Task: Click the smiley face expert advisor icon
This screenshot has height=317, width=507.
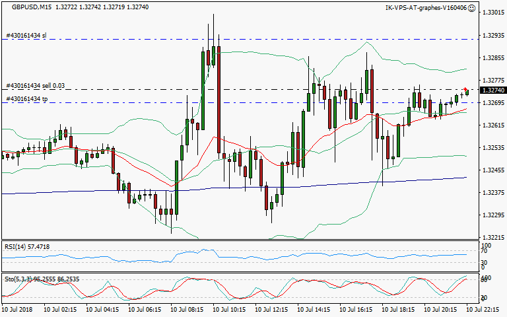Action: [472, 8]
